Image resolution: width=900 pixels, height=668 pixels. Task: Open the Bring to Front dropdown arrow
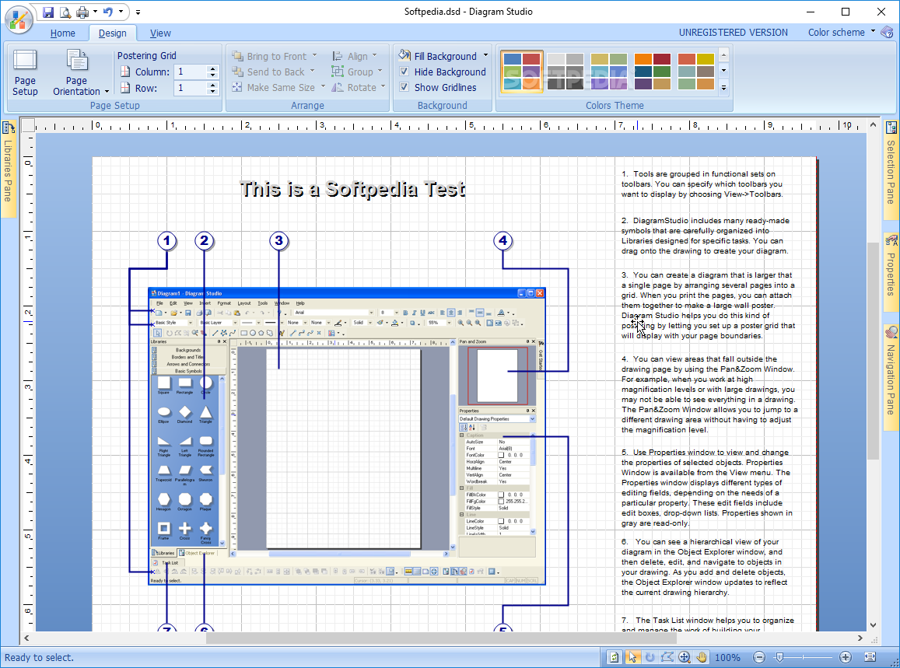point(314,56)
